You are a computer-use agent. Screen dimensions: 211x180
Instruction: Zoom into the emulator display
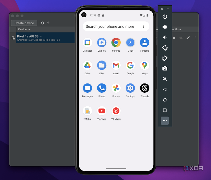165,79
